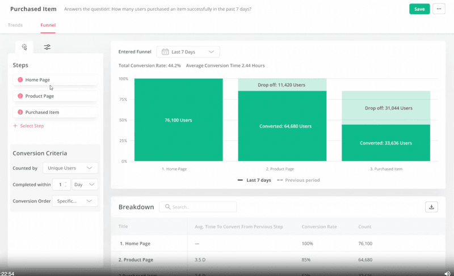The image size is (454, 276).
Task: Click the more options ellipsis button
Action: [x=438, y=9]
